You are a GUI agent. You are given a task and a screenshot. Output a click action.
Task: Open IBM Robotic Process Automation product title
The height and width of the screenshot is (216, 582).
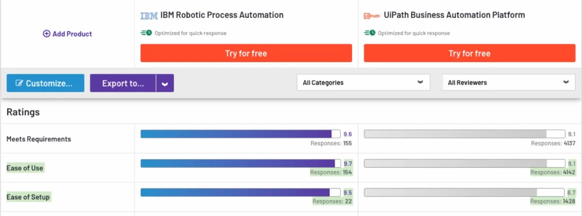pos(222,15)
